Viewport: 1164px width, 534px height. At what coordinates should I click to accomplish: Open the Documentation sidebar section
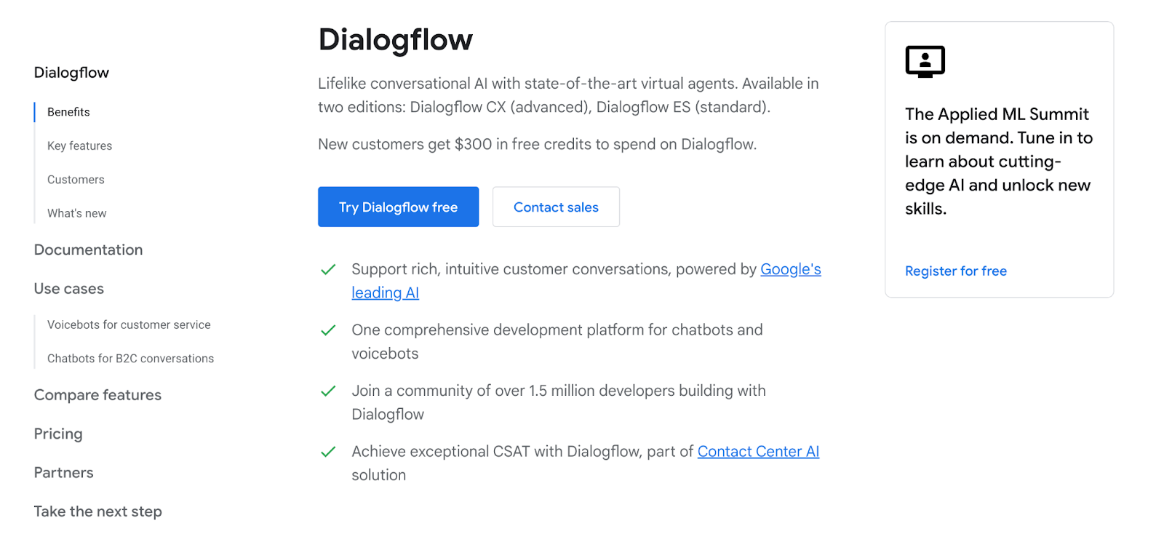tap(88, 250)
